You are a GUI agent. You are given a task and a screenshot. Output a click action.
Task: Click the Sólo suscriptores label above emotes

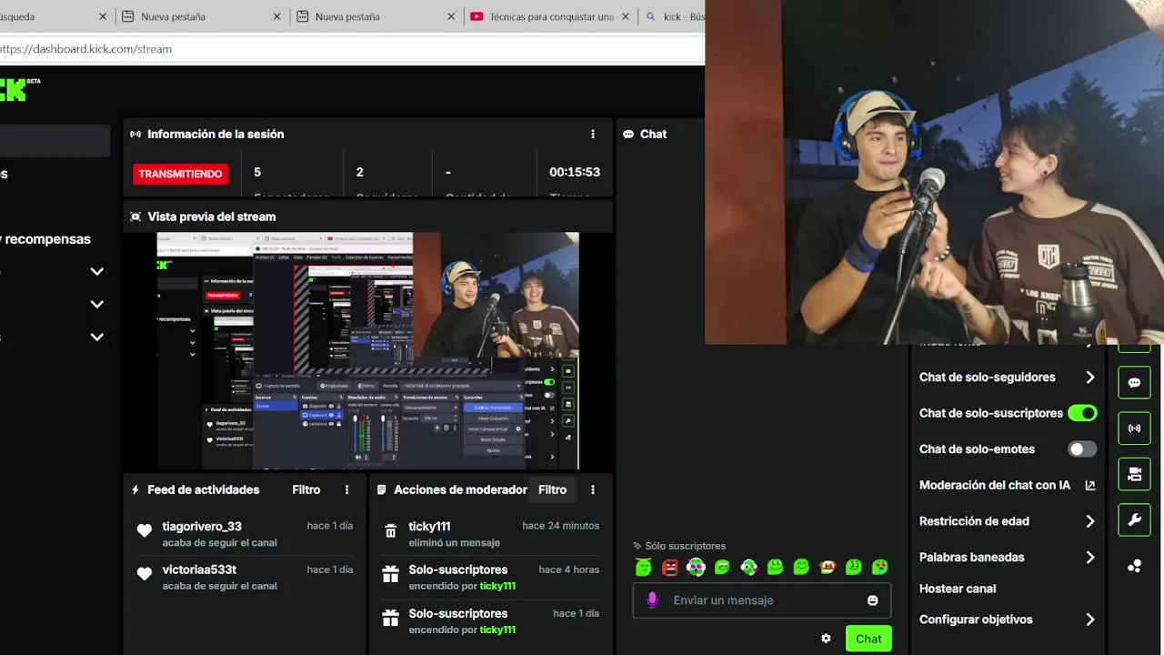click(679, 546)
